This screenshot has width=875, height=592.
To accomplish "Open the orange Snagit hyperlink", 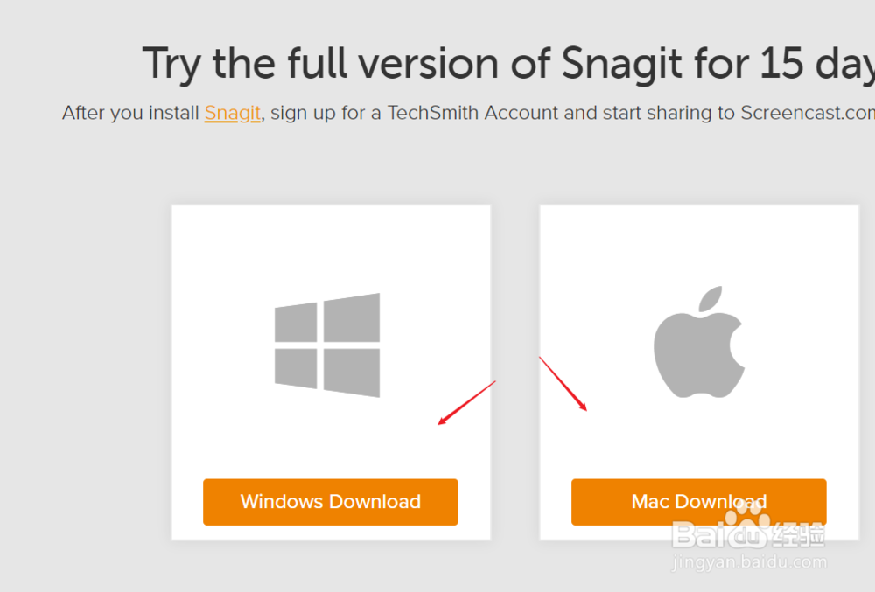I will 232,113.
